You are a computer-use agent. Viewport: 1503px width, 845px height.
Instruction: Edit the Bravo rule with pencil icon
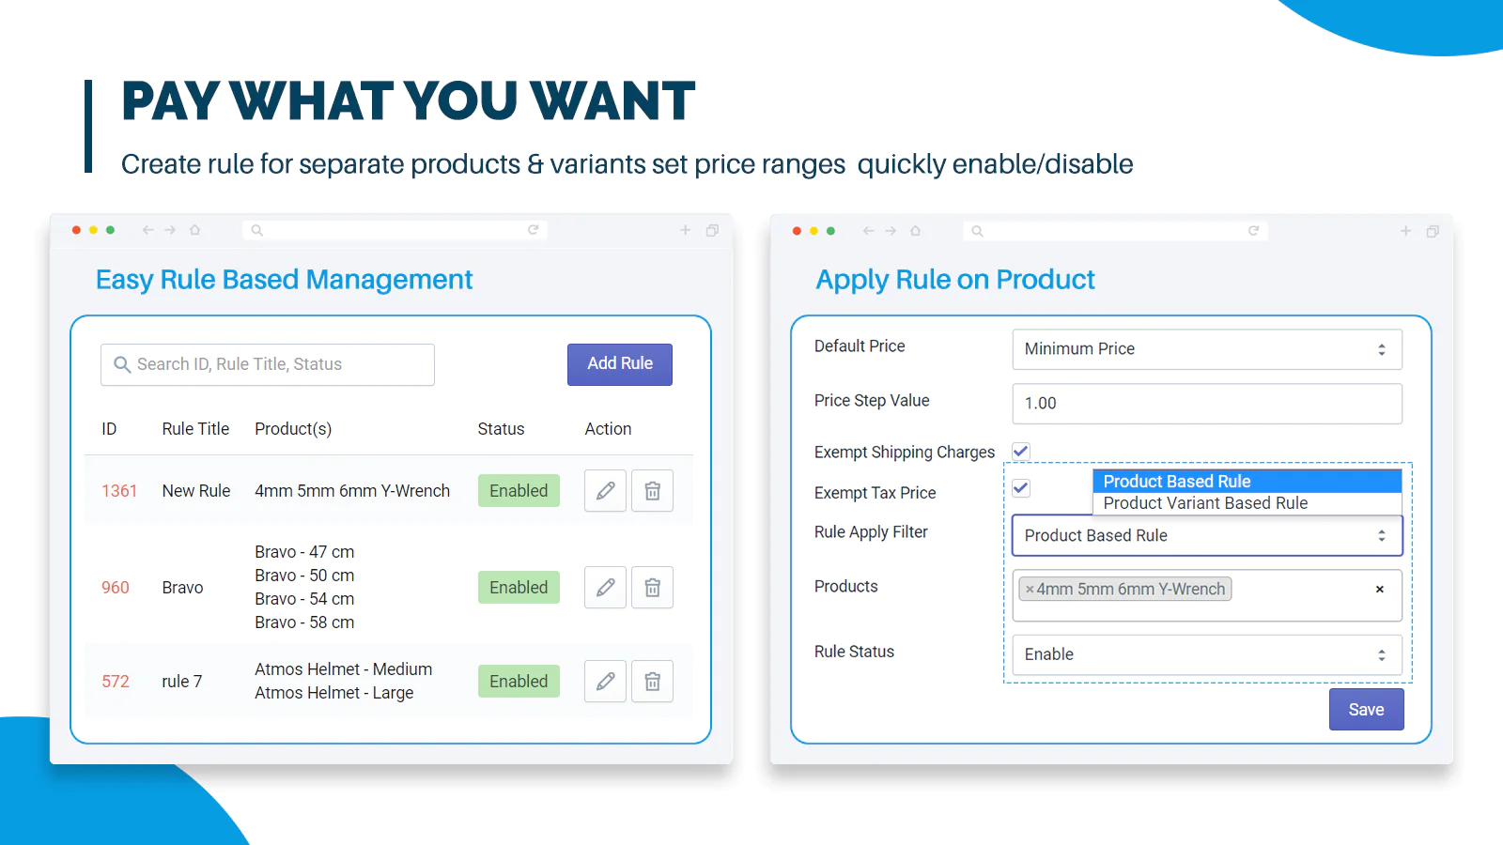coord(605,588)
